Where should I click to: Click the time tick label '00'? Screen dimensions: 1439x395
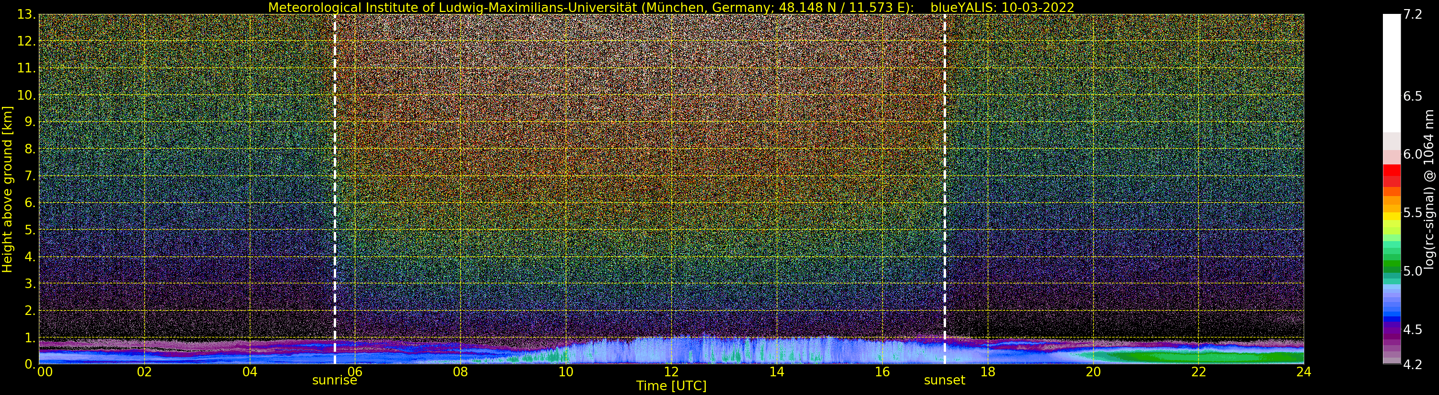click(45, 372)
